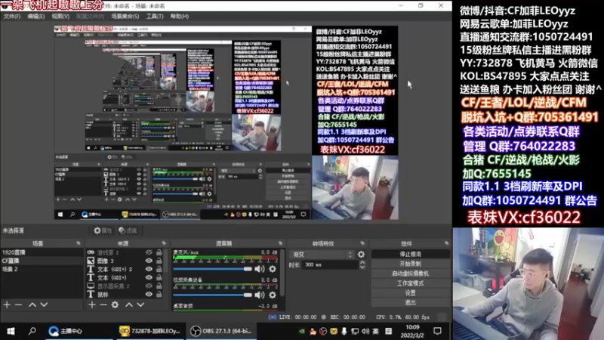Undock the 控件 panel

point(446,243)
